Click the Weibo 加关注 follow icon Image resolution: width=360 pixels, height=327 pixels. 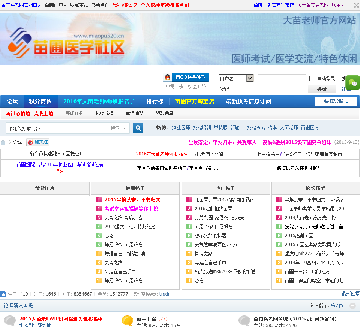coord(38,142)
